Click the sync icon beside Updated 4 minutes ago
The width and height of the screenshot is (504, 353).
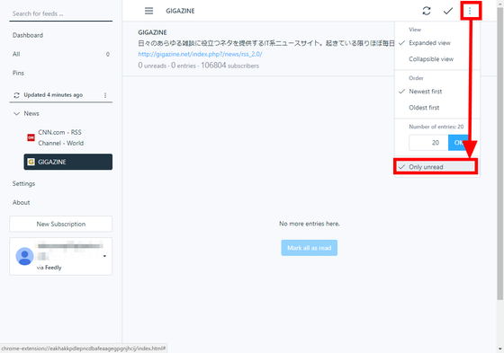coord(16,95)
